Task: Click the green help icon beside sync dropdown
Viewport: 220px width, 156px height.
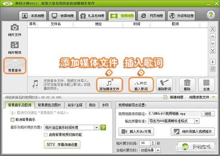Action: tap(103, 127)
